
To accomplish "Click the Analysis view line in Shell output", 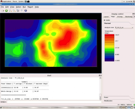I will point(13,78).
